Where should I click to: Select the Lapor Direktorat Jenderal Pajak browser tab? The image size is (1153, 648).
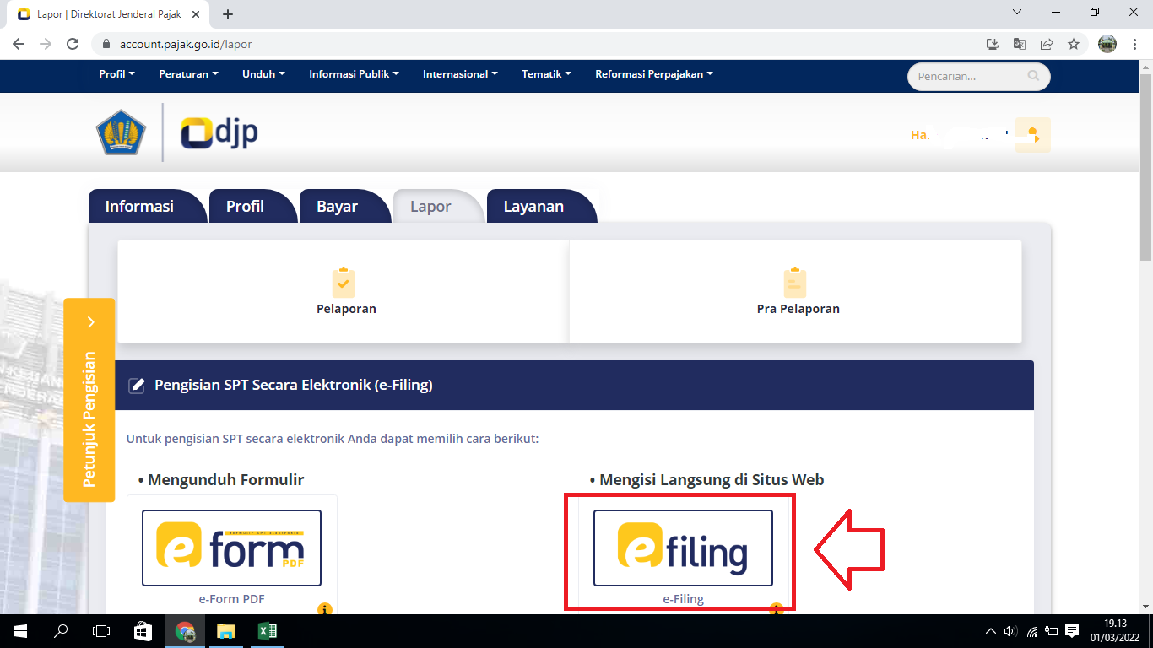108,14
